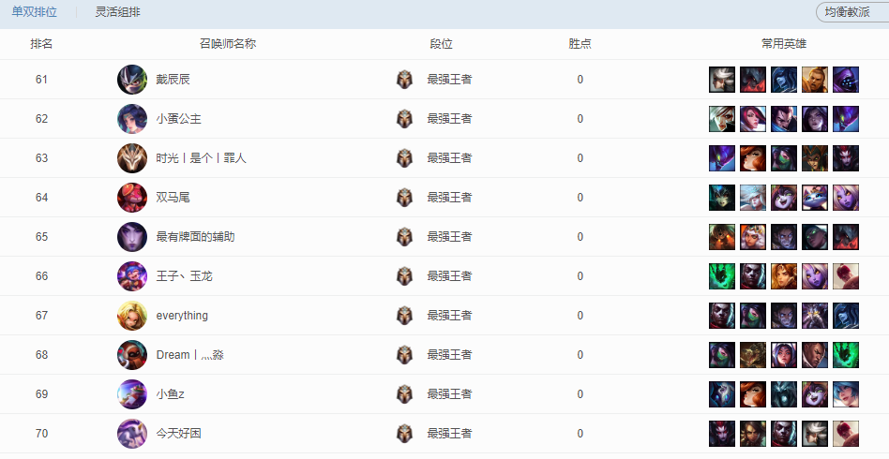This screenshot has width=889, height=459.
Task: Click the 最强王者 tier text in row 65
Action: pos(449,237)
